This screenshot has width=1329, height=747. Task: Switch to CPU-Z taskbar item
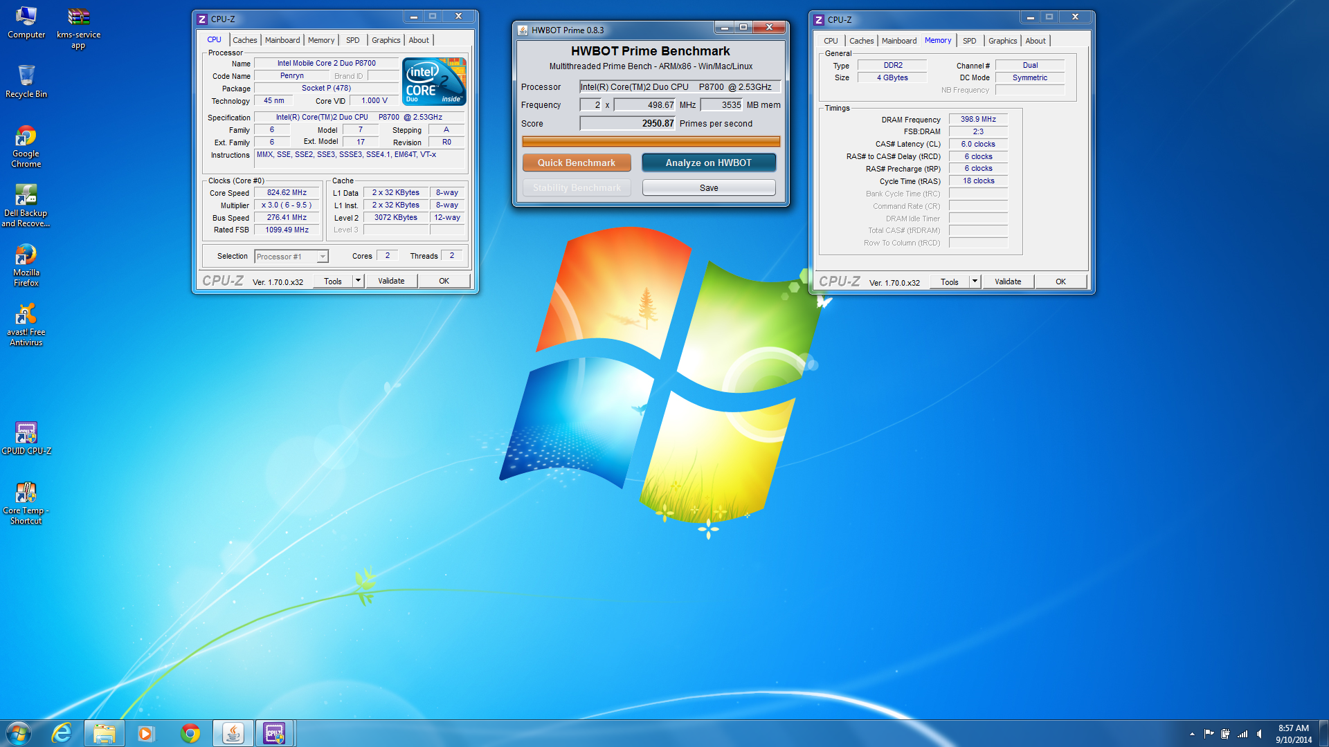coord(274,733)
